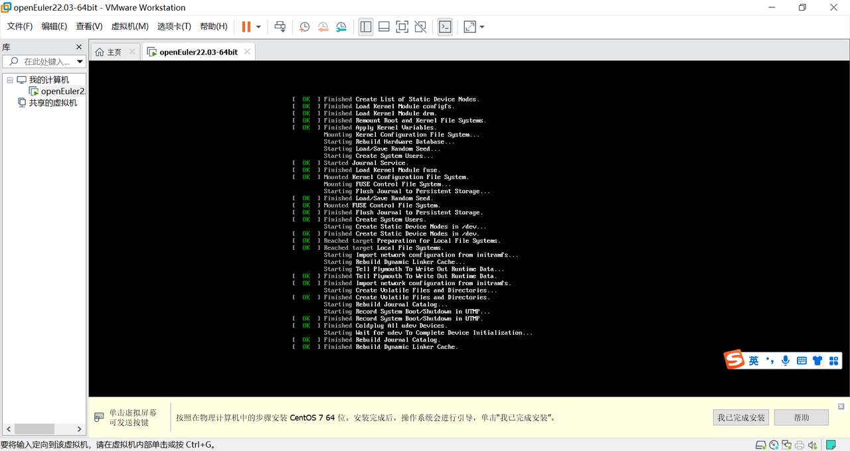Switch to Unity mode icon
850x451 pixels.
coord(420,27)
